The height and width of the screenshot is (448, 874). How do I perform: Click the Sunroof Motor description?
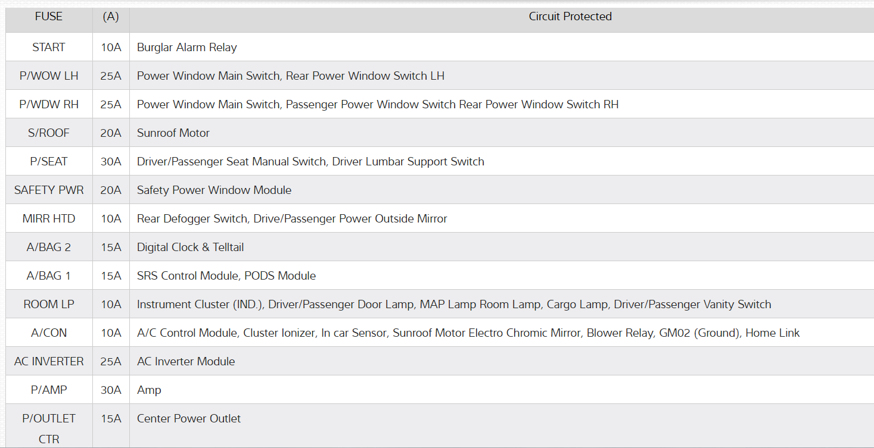pyautogui.click(x=173, y=133)
